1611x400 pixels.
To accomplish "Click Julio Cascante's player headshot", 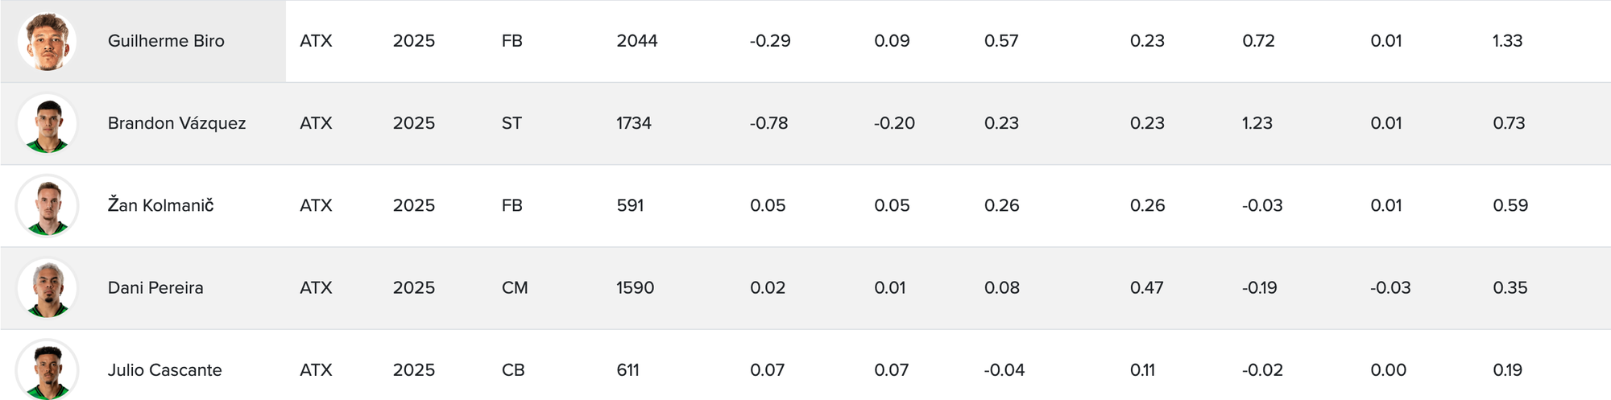I will tap(47, 369).
